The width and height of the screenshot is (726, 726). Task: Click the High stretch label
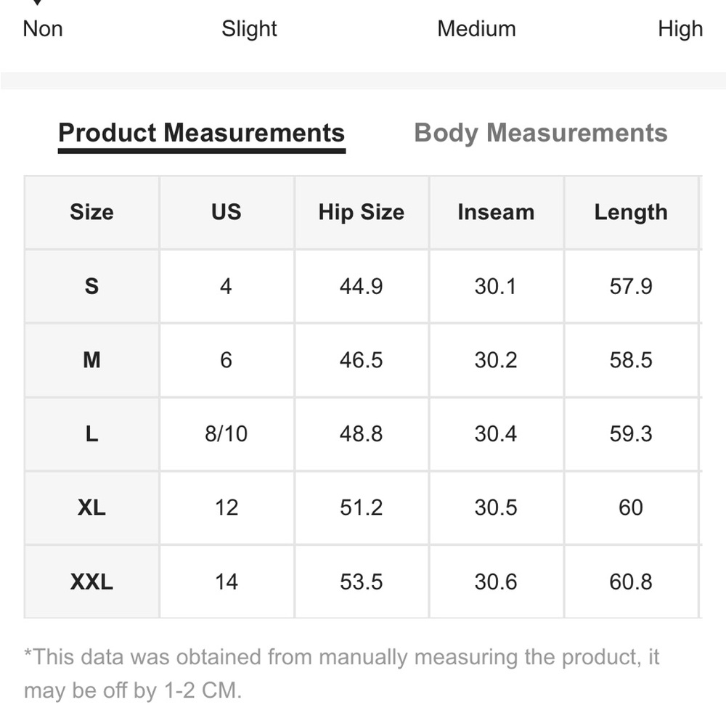click(x=680, y=29)
